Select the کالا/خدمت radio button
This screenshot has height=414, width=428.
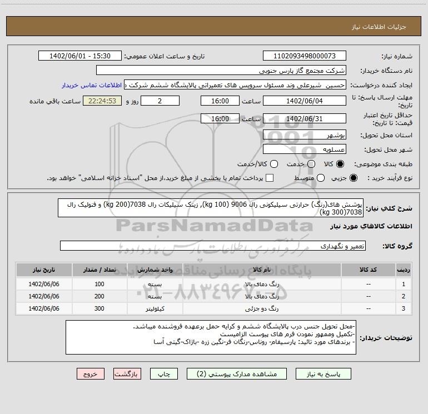[x=274, y=164]
